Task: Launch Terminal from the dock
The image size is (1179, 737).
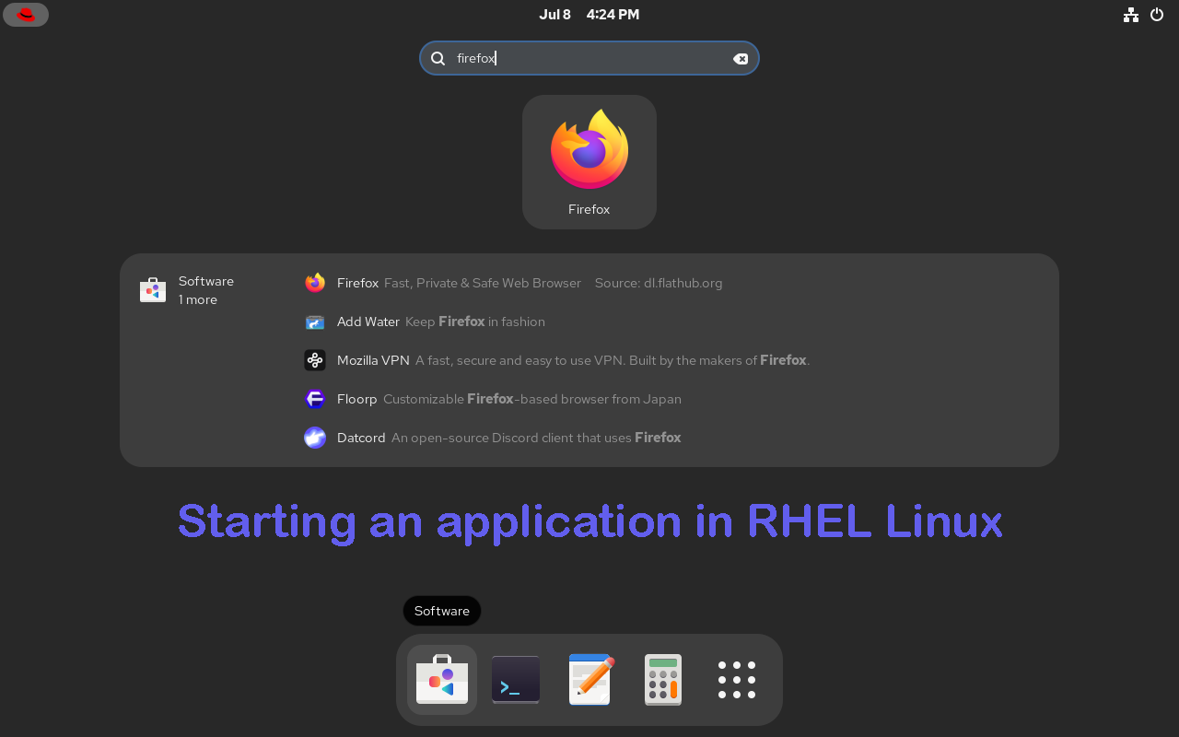Action: (x=516, y=680)
